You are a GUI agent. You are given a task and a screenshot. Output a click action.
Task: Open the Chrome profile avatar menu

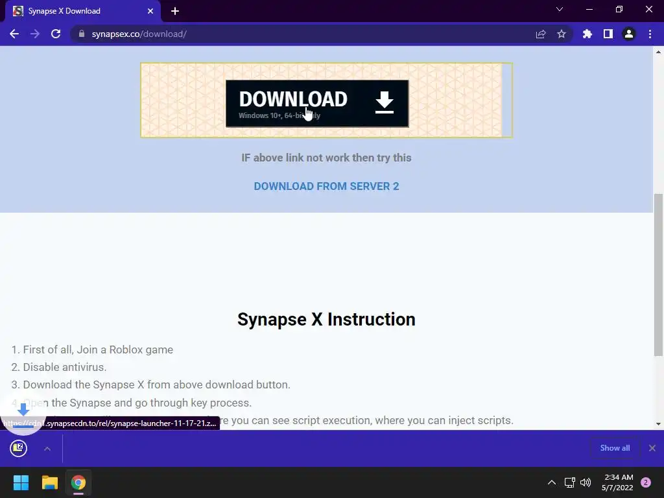point(629,34)
